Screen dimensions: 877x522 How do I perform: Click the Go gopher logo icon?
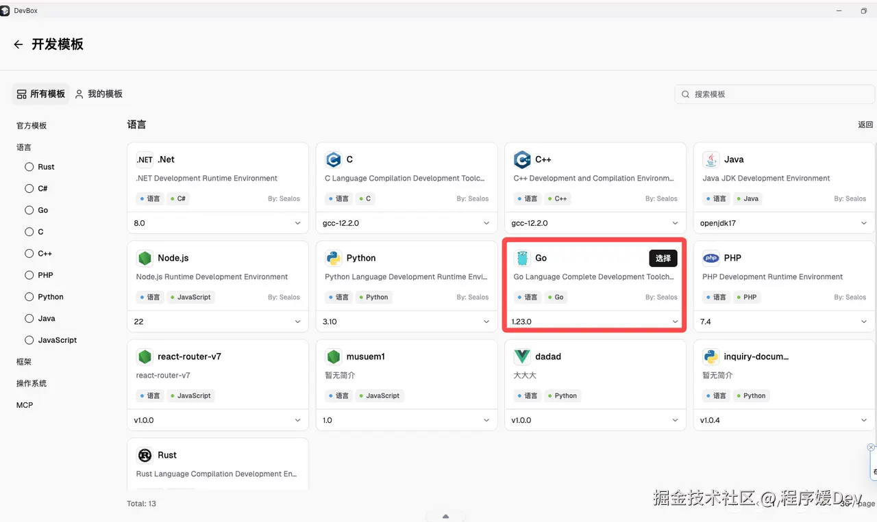[522, 258]
